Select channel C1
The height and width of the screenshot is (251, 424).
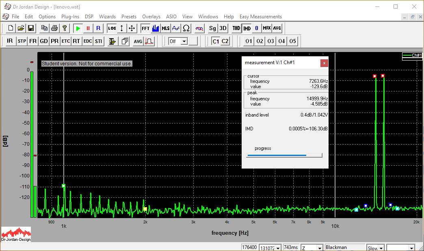coord(216,41)
